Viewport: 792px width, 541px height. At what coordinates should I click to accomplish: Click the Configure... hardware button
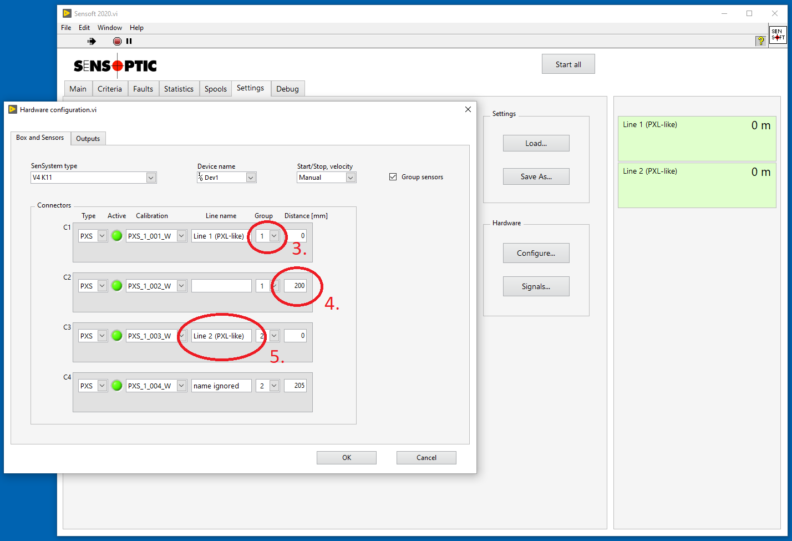point(536,253)
